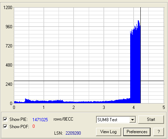
Task: Click the horizontal threshold line above 240
Action: coord(89,81)
